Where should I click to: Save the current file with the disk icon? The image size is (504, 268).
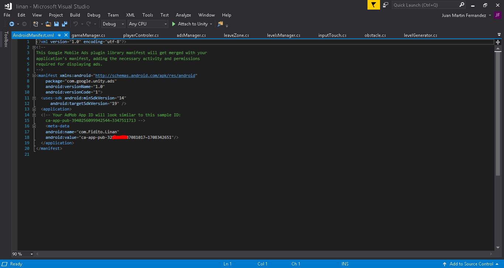click(x=56, y=24)
